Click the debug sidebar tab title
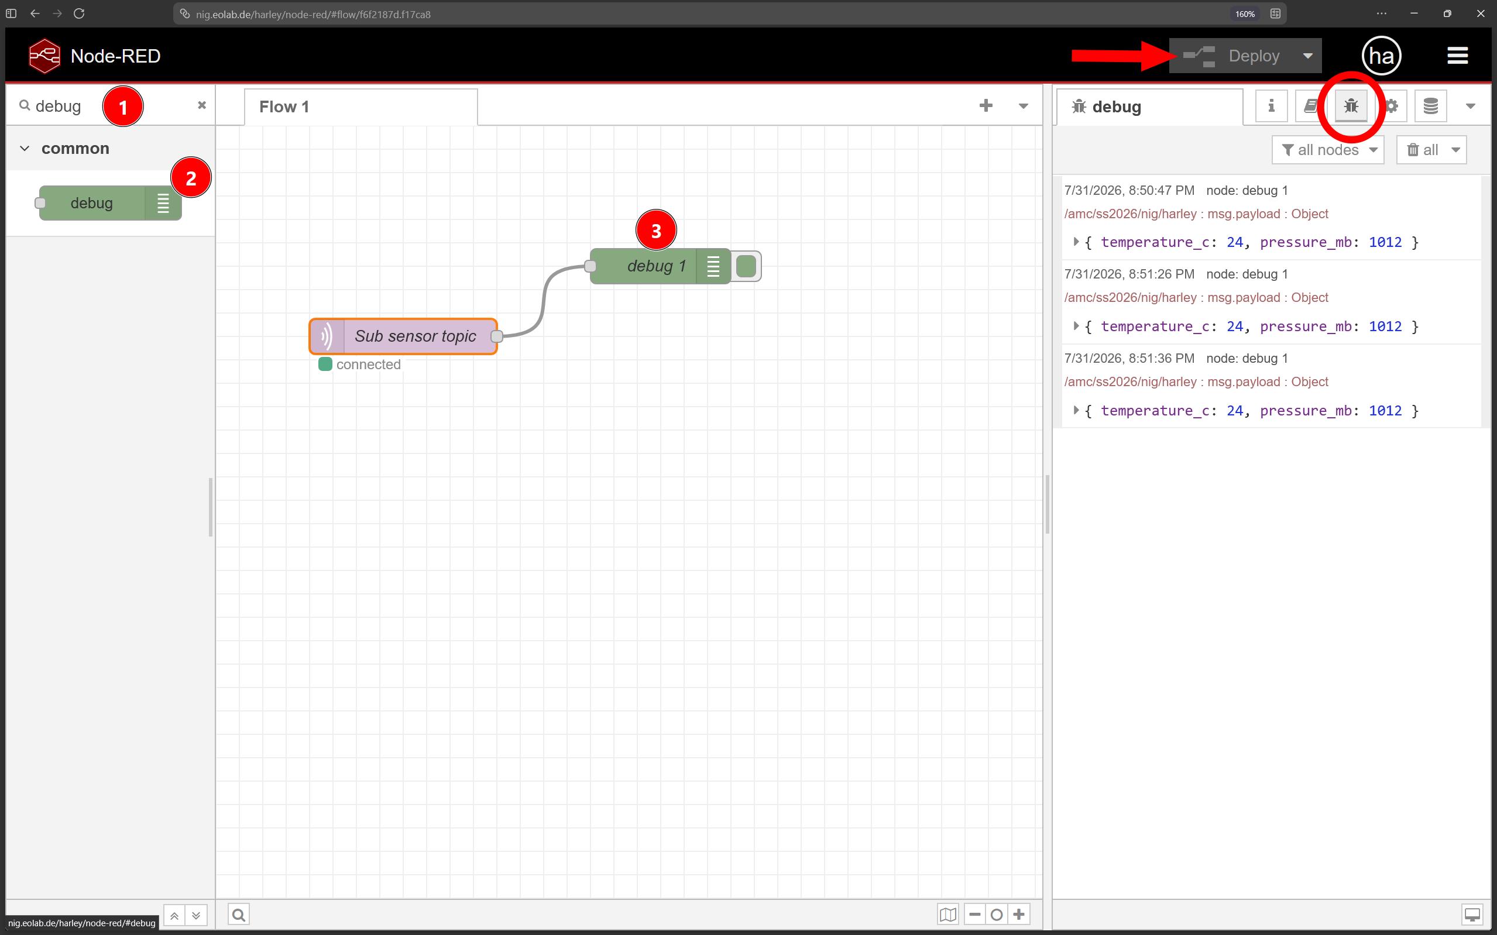This screenshot has height=935, width=1497. pos(1149,107)
